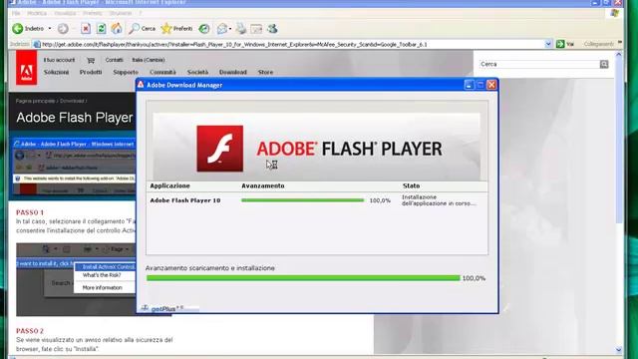Open the Download navigation item
638x359 pixels.
pos(233,72)
